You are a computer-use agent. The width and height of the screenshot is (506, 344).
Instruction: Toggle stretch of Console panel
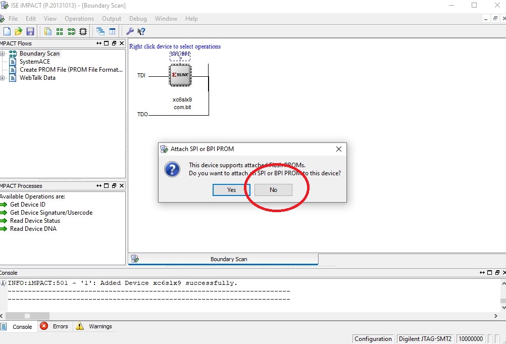click(x=482, y=273)
